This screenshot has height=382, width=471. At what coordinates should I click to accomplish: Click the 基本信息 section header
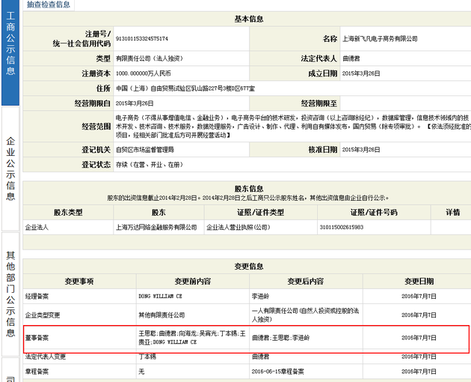point(249,19)
